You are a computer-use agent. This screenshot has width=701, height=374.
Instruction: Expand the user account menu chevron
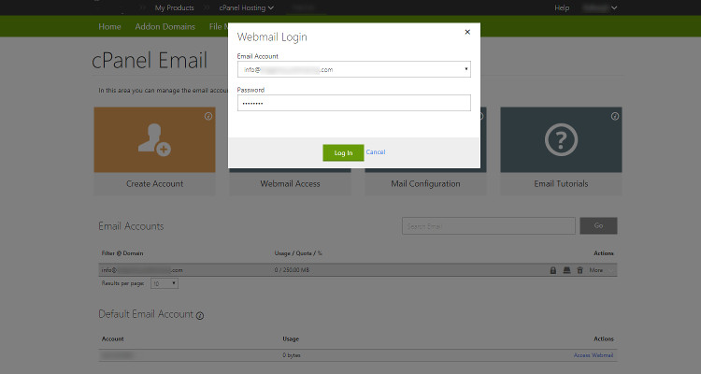point(614,7)
